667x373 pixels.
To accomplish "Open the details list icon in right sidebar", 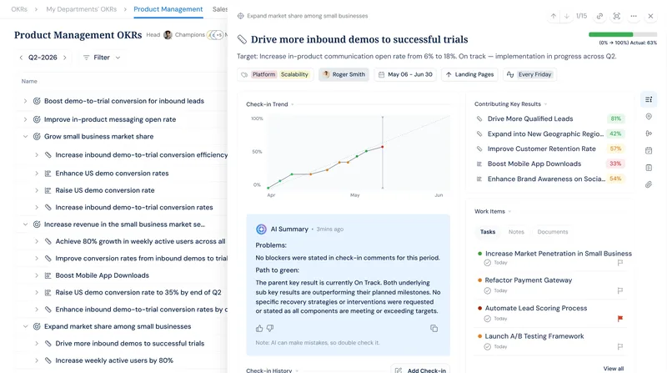I will point(649,99).
